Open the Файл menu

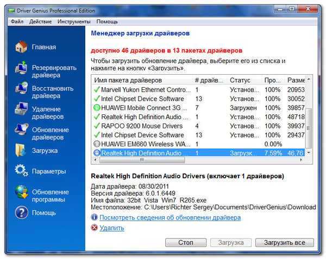[x=16, y=22]
